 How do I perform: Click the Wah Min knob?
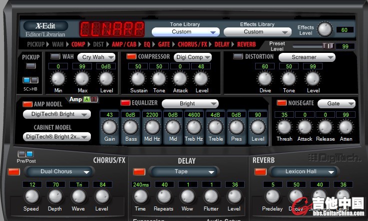pyautogui.click(x=58, y=79)
